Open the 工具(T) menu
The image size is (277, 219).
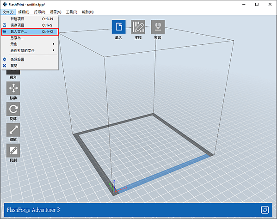point(72,12)
